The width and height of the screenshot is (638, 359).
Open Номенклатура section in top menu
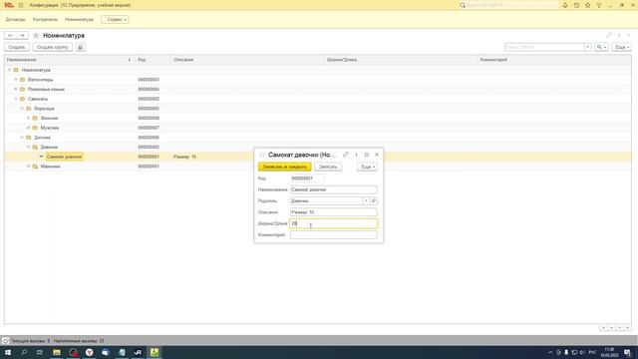79,20
